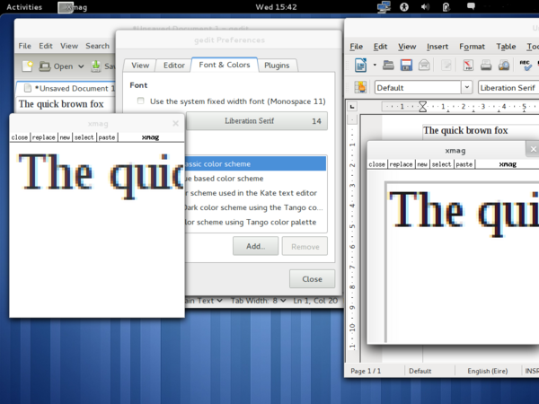Open the Tab Width dropdown in gedit status bar
Image resolution: width=539 pixels, height=404 pixels.
tap(257, 300)
